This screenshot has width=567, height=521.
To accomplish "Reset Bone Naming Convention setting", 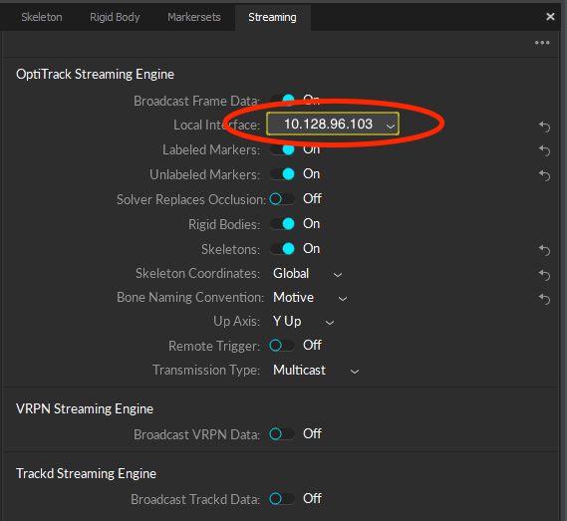I will click(544, 299).
